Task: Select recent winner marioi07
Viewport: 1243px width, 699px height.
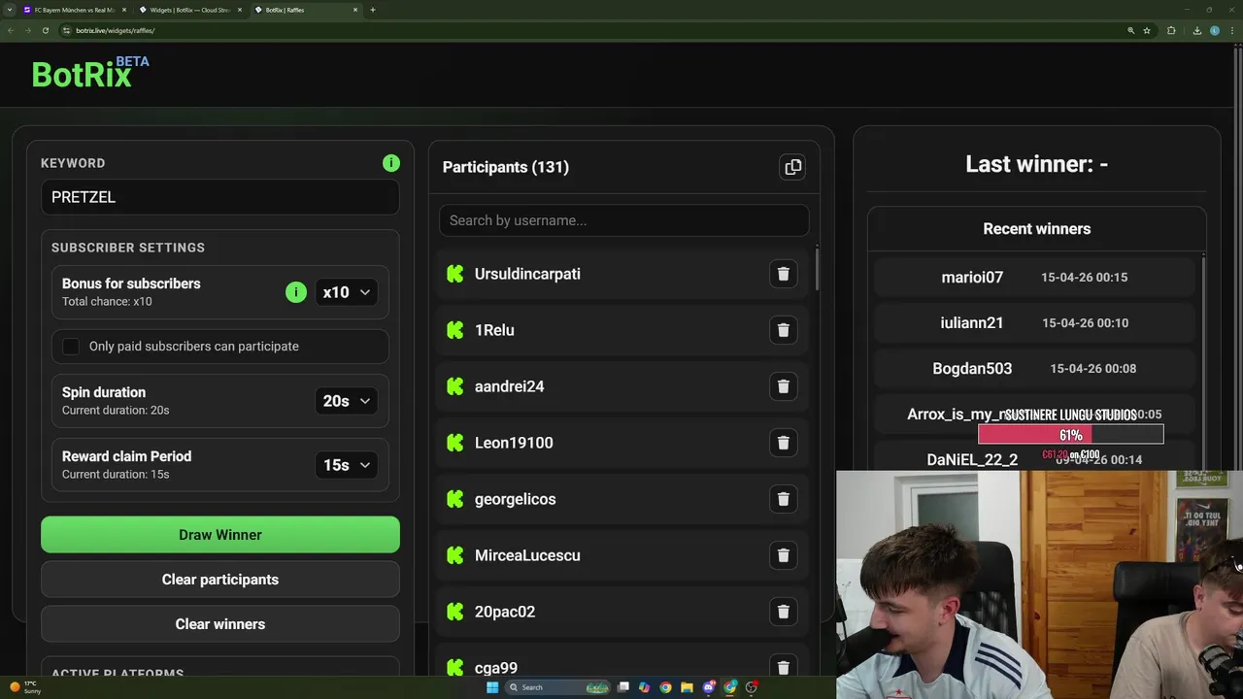Action: pyautogui.click(x=1034, y=277)
